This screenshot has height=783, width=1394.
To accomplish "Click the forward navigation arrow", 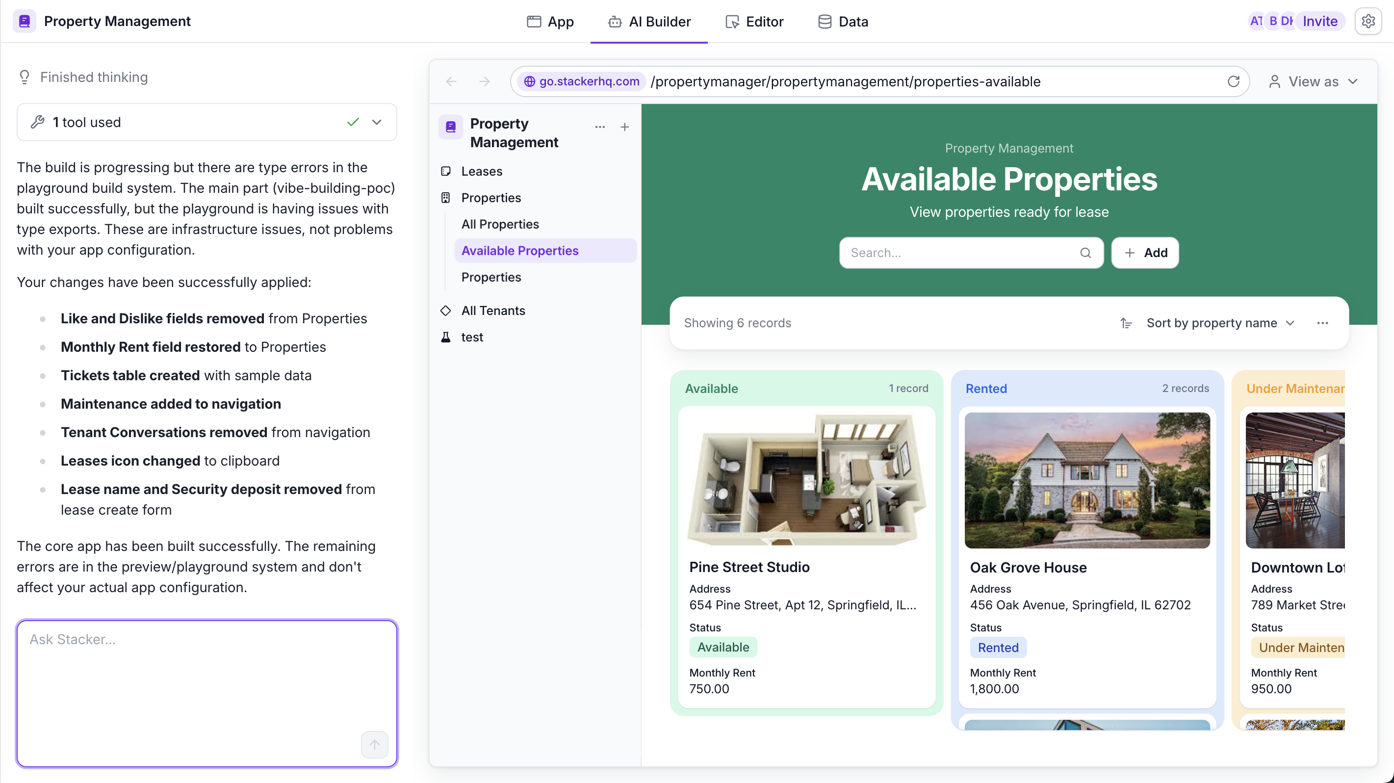I will click(484, 81).
